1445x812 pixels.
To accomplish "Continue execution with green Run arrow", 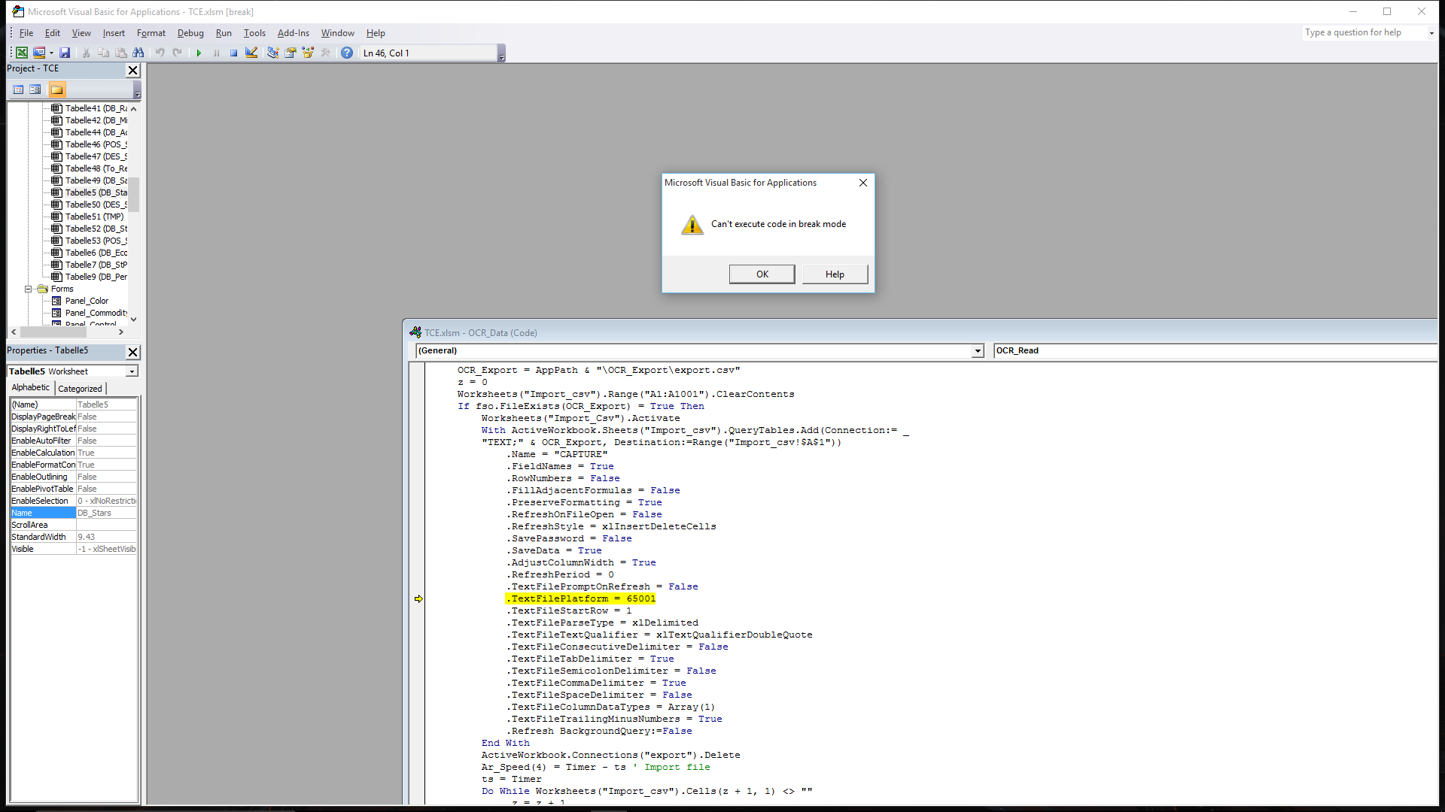I will 199,53.
